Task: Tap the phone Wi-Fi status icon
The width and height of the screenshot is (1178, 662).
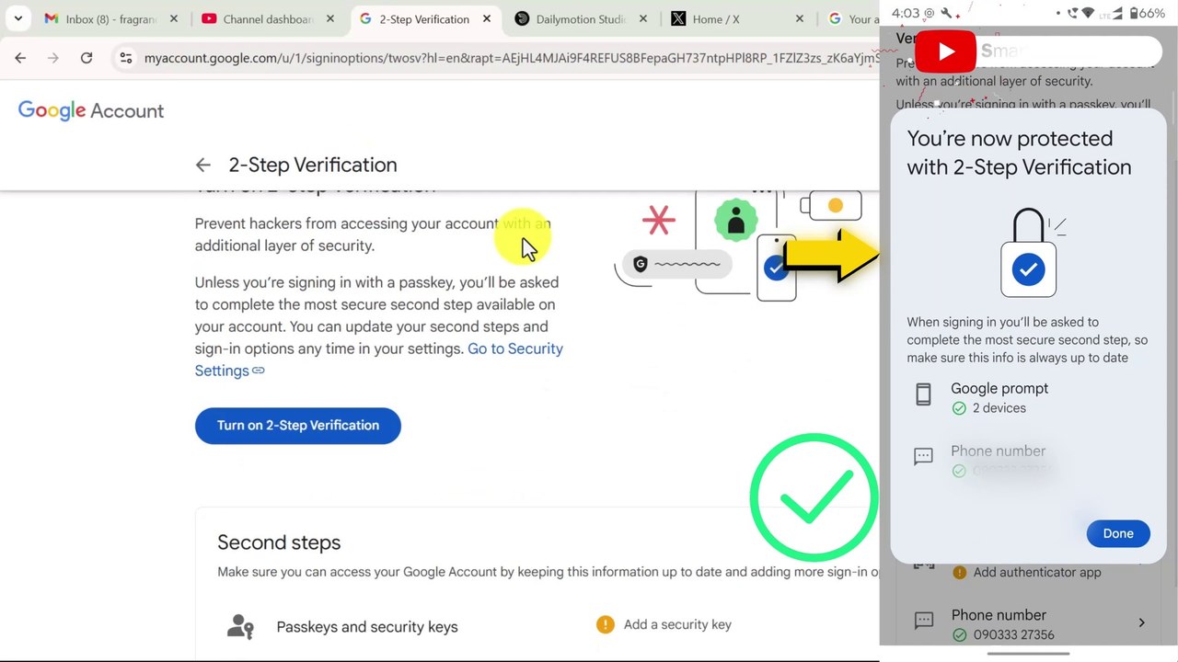Action: pyautogui.click(x=1090, y=13)
